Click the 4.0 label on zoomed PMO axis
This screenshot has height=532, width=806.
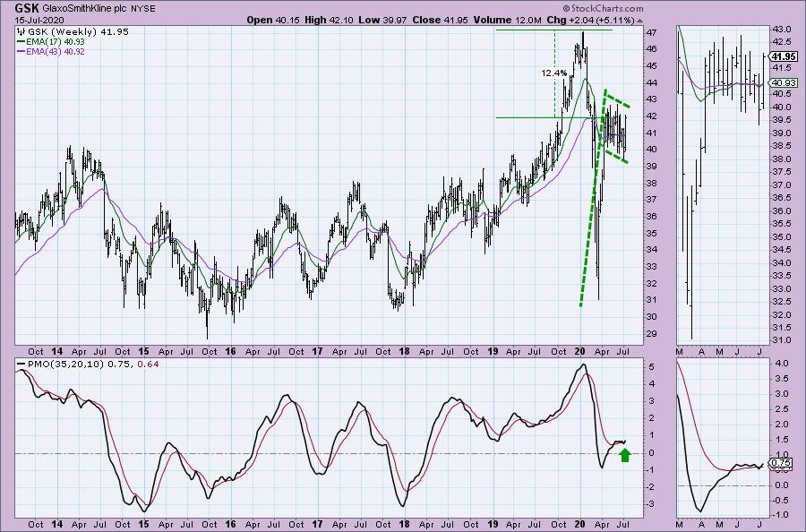click(782, 364)
